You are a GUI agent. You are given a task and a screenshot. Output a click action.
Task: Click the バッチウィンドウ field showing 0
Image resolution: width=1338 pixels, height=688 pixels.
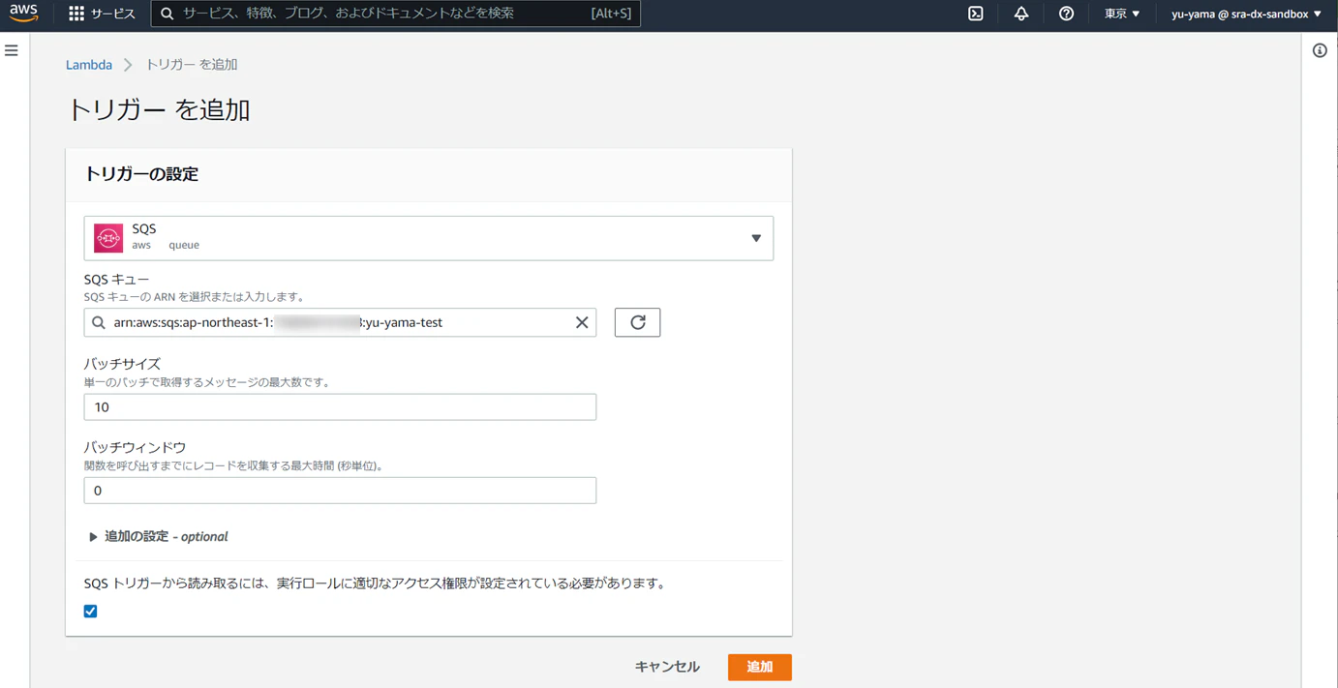pos(340,491)
